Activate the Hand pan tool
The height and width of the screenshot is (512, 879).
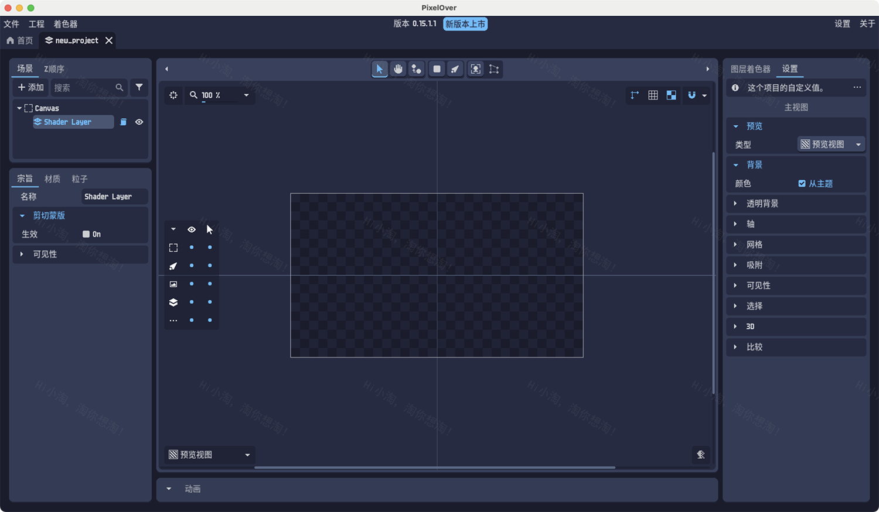[x=398, y=68]
